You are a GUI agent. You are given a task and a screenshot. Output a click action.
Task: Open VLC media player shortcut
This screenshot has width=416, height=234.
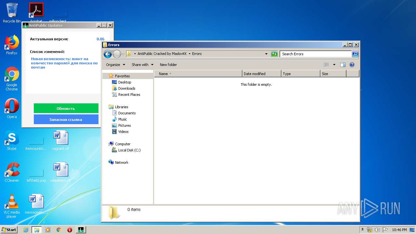pos(12,206)
